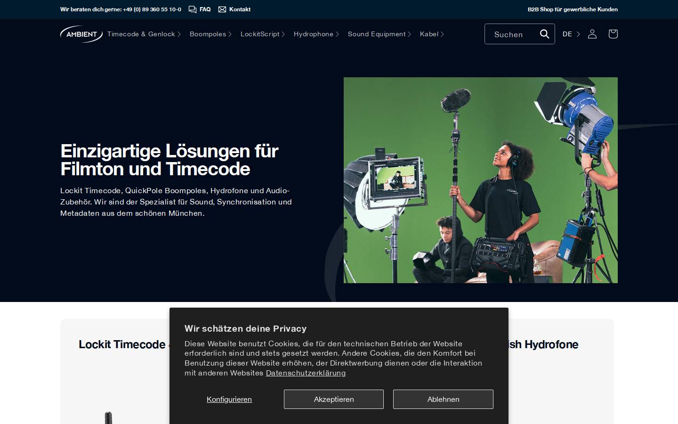Screen dimensions: 678x424
Task: Click the phone number text
Action: click(152, 9)
